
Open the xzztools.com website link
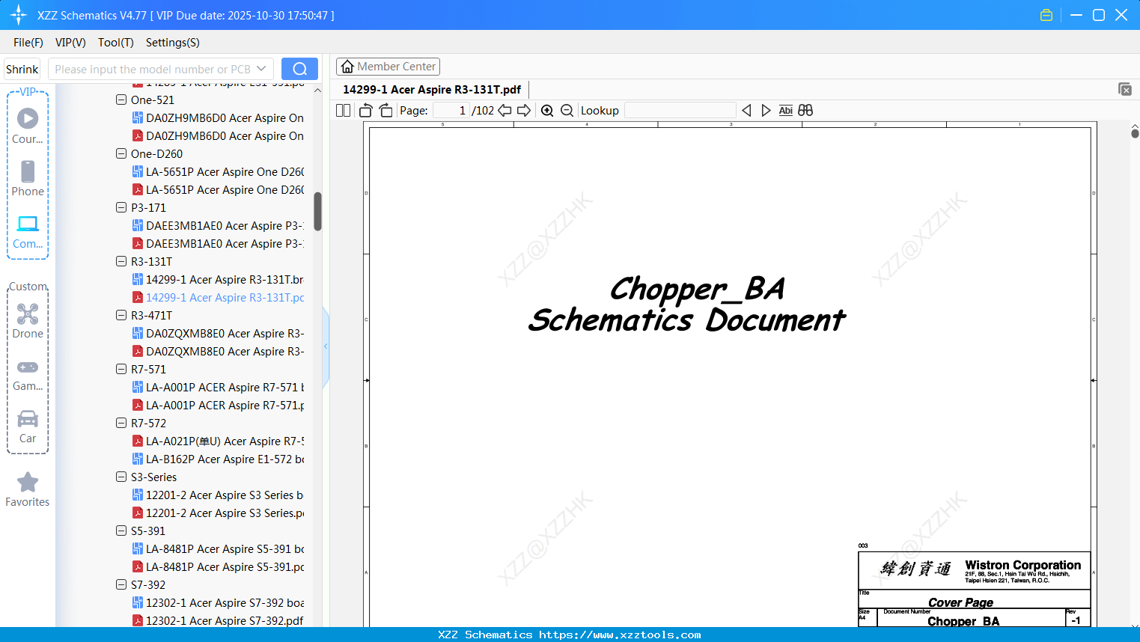pyautogui.click(x=620, y=635)
